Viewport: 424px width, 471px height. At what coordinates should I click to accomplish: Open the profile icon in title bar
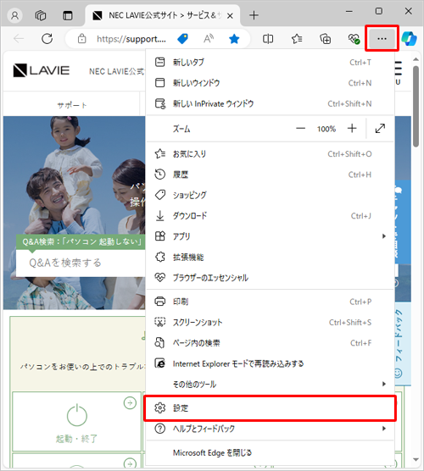pos(14,15)
